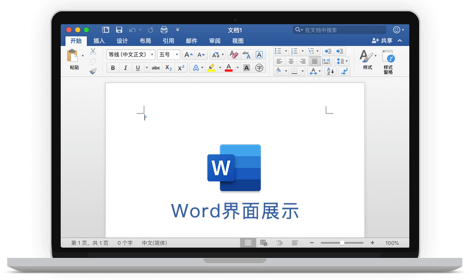Click the yellow text highlight color button
This screenshot has height=280, width=469.
point(211,68)
